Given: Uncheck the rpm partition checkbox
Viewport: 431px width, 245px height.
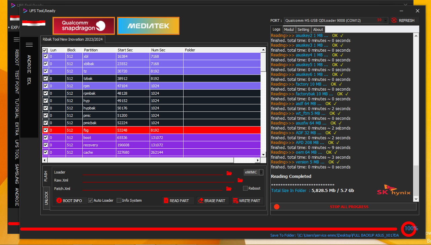Looking at the screenshot, I should 45,86.
